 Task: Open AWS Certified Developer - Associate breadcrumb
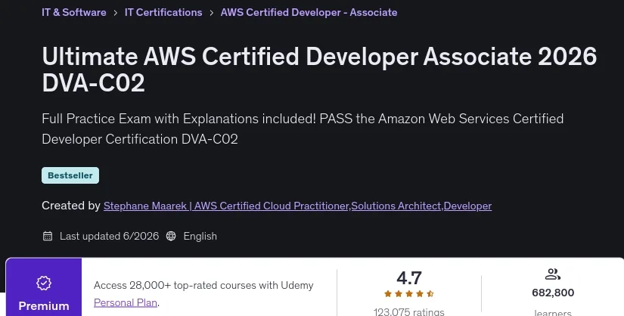click(309, 12)
